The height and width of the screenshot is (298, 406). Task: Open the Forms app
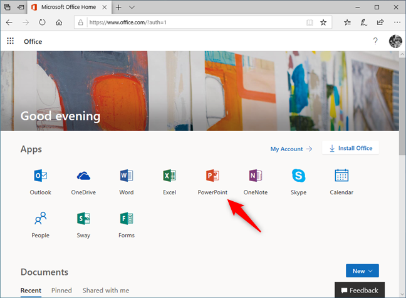tap(126, 220)
